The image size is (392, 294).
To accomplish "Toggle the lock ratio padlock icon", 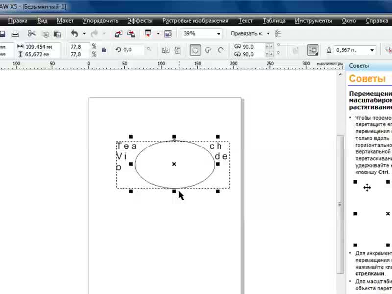I will pos(104,50).
